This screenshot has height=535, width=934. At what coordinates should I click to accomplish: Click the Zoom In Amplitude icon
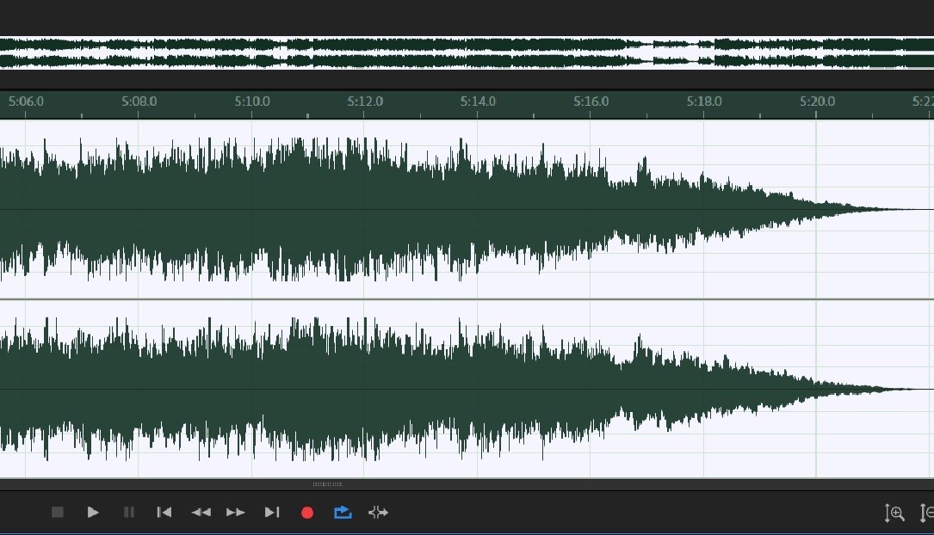click(894, 513)
